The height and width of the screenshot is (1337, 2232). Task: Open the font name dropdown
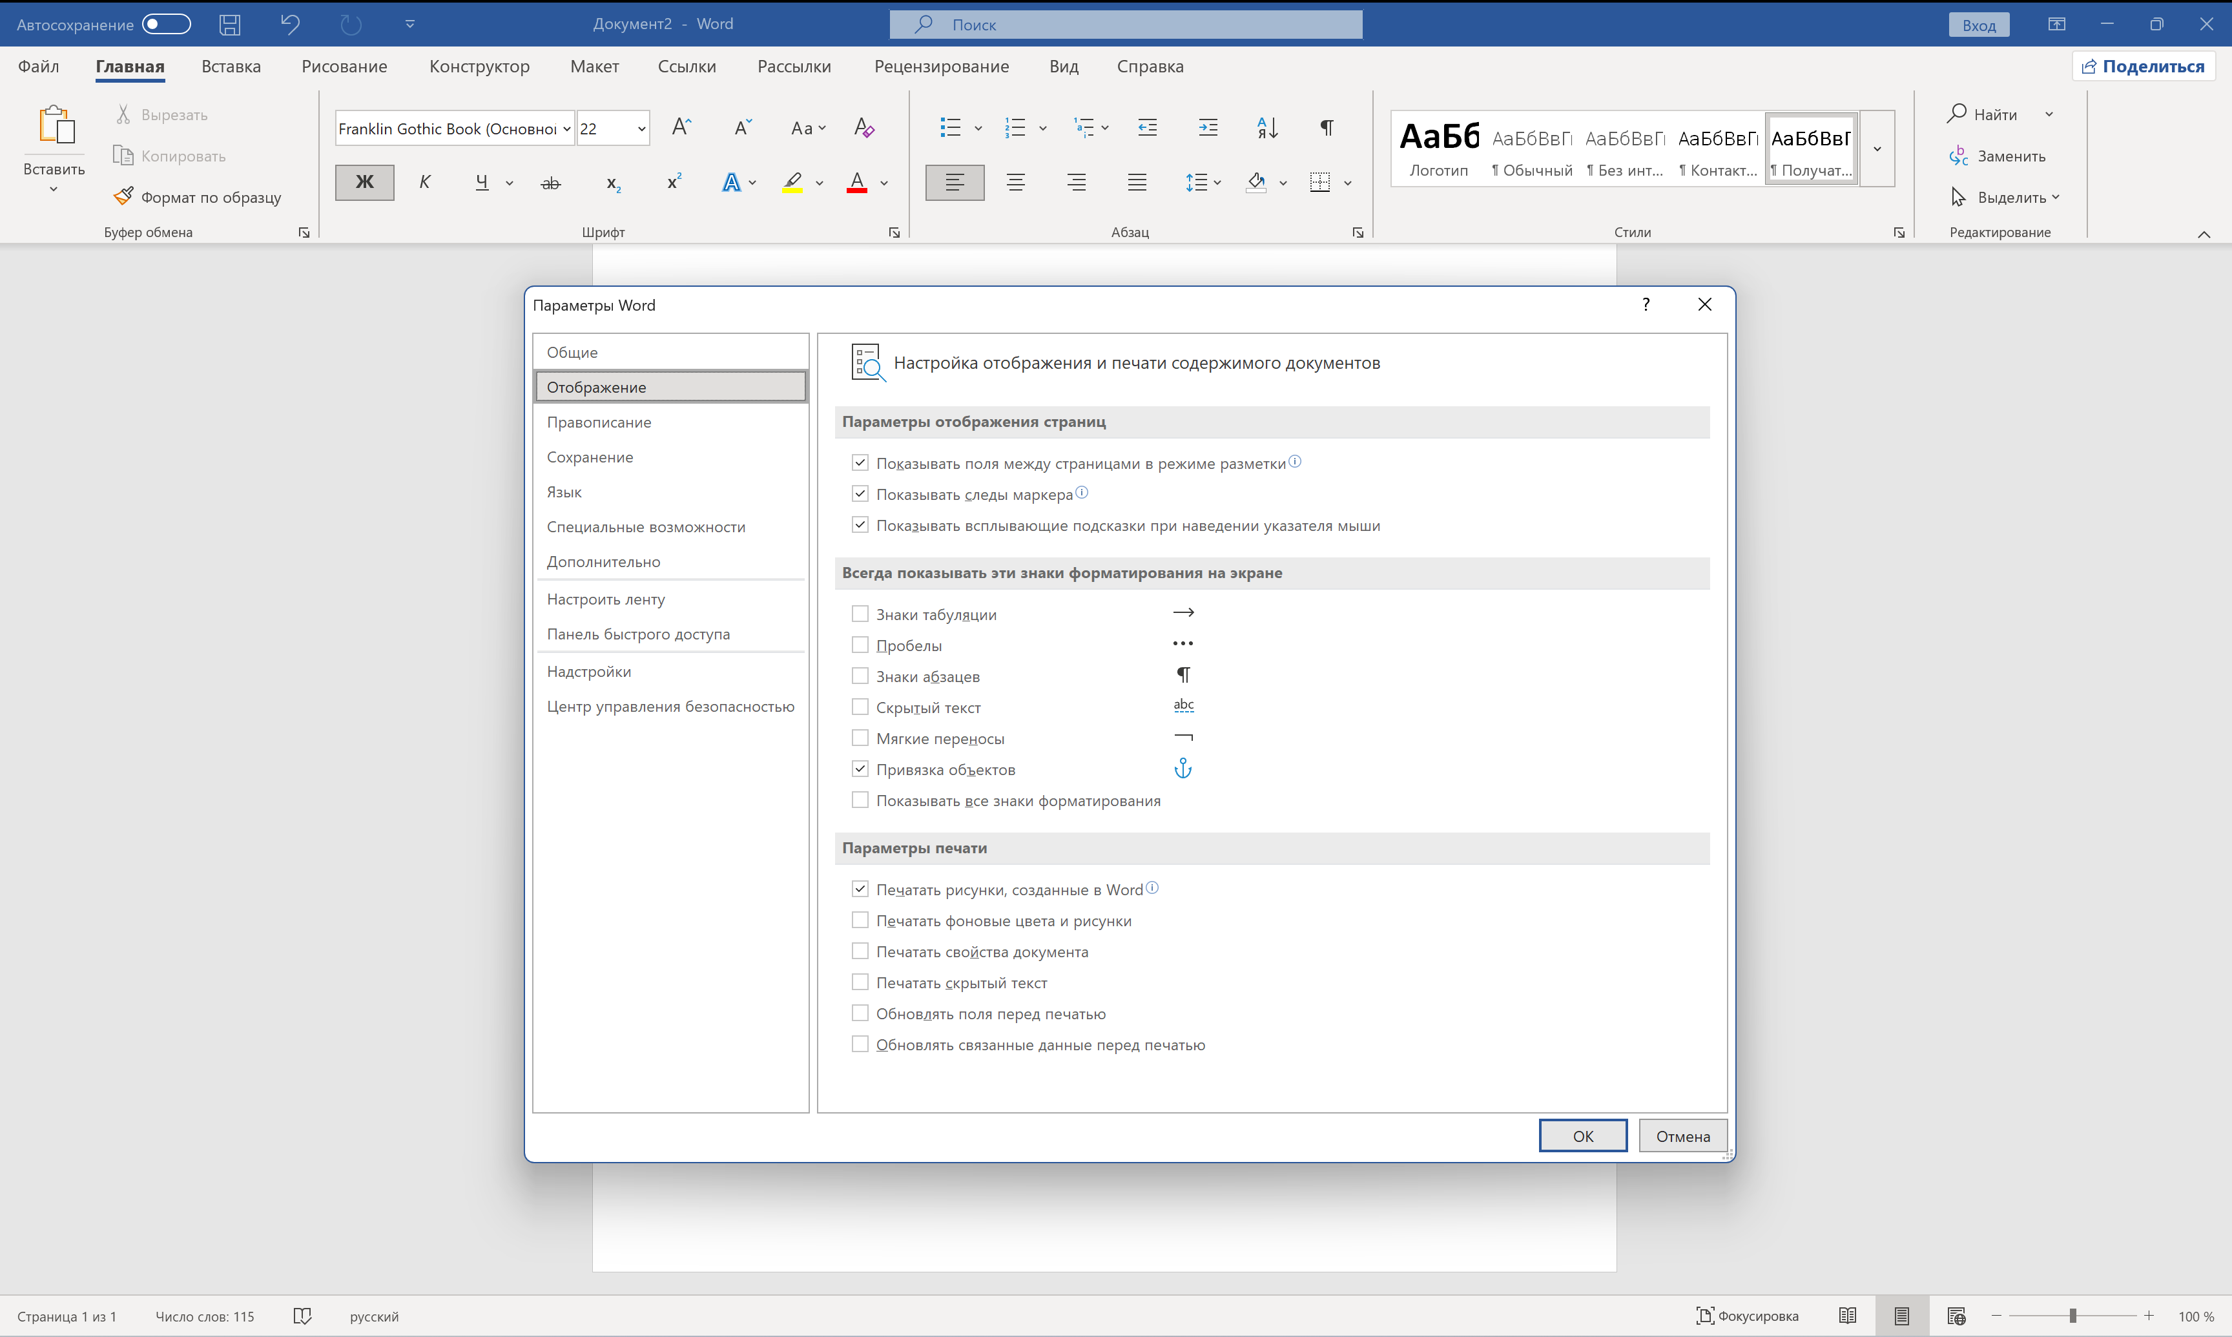566,129
